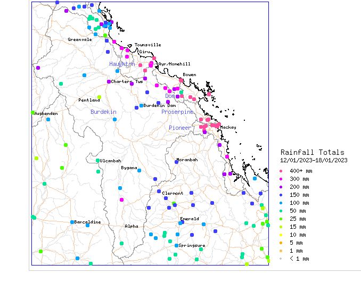Click the 100 mm legend color dot
The image size is (361, 282).
(x=281, y=203)
